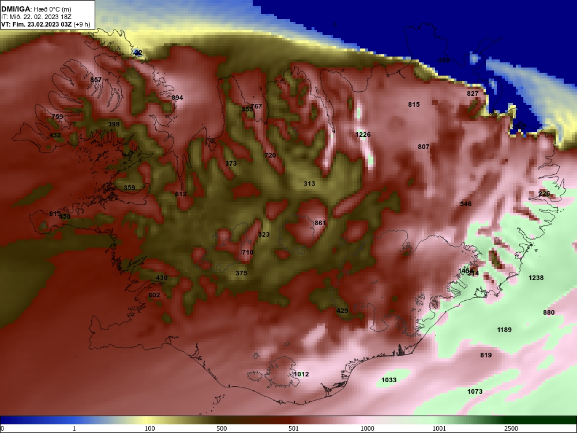Screen dimensions: 577x433
Task: Click the map value 720
Action: 270,155
